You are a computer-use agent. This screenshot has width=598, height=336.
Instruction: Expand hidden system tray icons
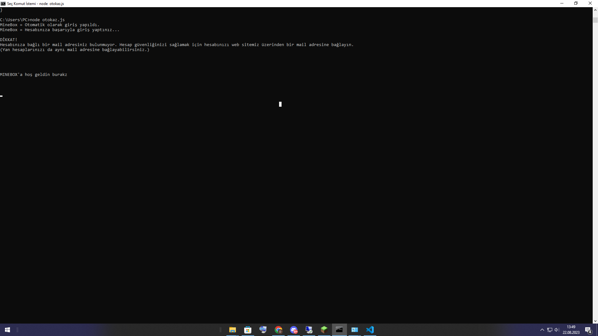pyautogui.click(x=542, y=330)
